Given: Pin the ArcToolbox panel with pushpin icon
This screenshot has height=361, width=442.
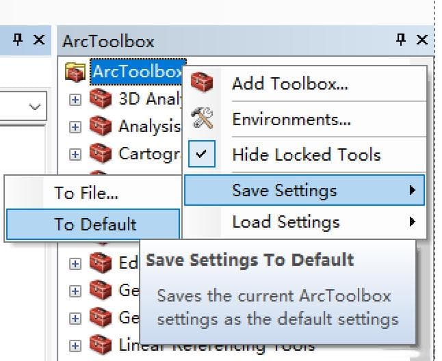Looking at the screenshot, I should pyautogui.click(x=401, y=40).
